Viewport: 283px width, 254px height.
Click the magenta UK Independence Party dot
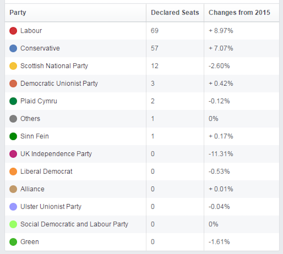click(x=13, y=154)
